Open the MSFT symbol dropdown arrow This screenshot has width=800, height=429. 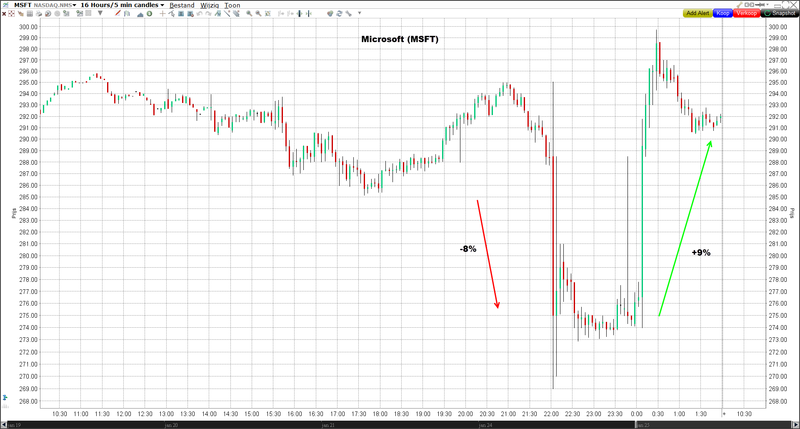coord(74,5)
